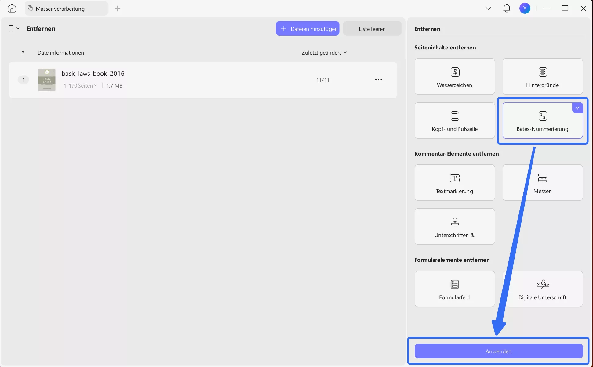Click the Anwenden button
This screenshot has width=593, height=367.
(x=498, y=351)
